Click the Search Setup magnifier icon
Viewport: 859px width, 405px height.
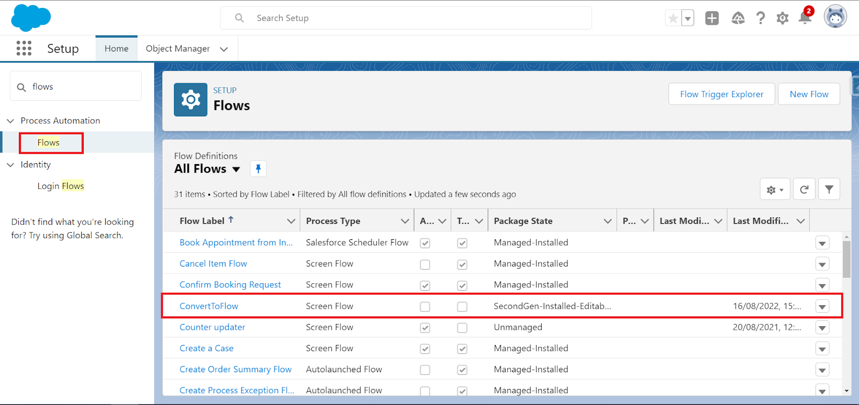(x=239, y=18)
